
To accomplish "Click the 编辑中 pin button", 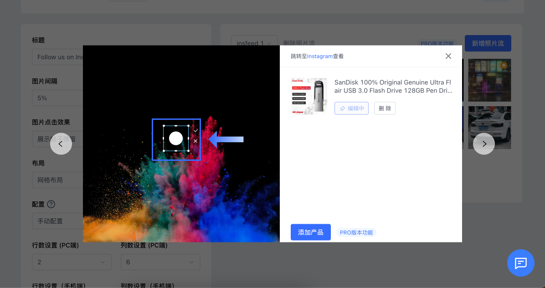I will click(351, 108).
